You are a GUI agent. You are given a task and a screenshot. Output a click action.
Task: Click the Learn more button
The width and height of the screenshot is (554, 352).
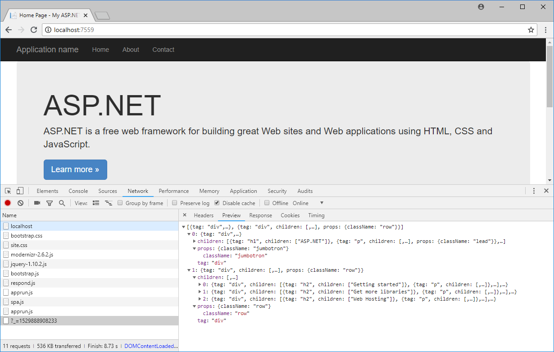point(75,169)
